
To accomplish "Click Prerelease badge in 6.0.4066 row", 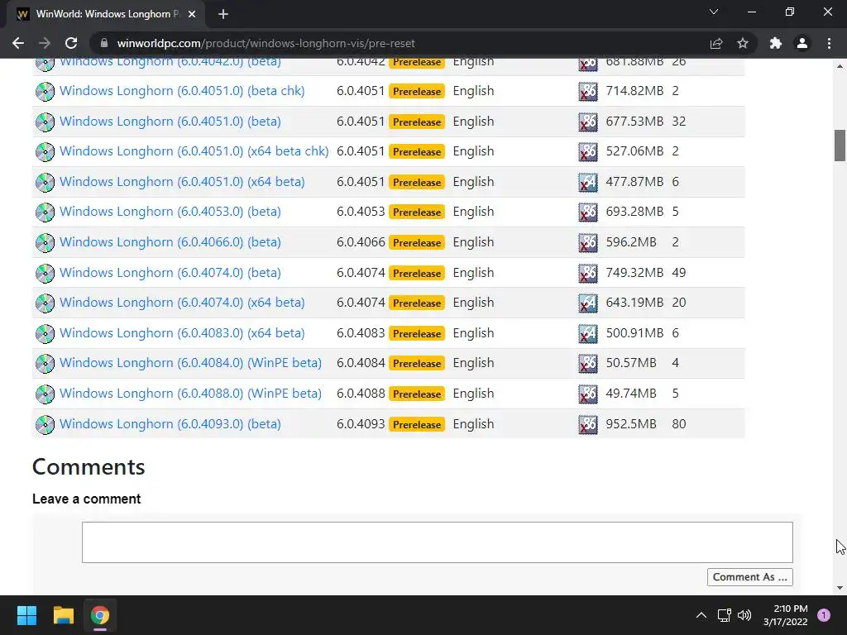I will (x=417, y=242).
